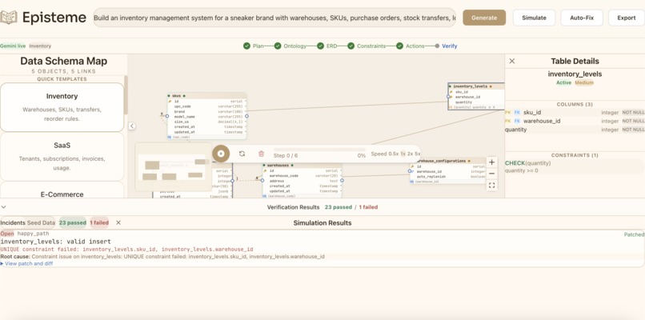Click the Medium severity badge
This screenshot has width=645, height=320.
(584, 82)
